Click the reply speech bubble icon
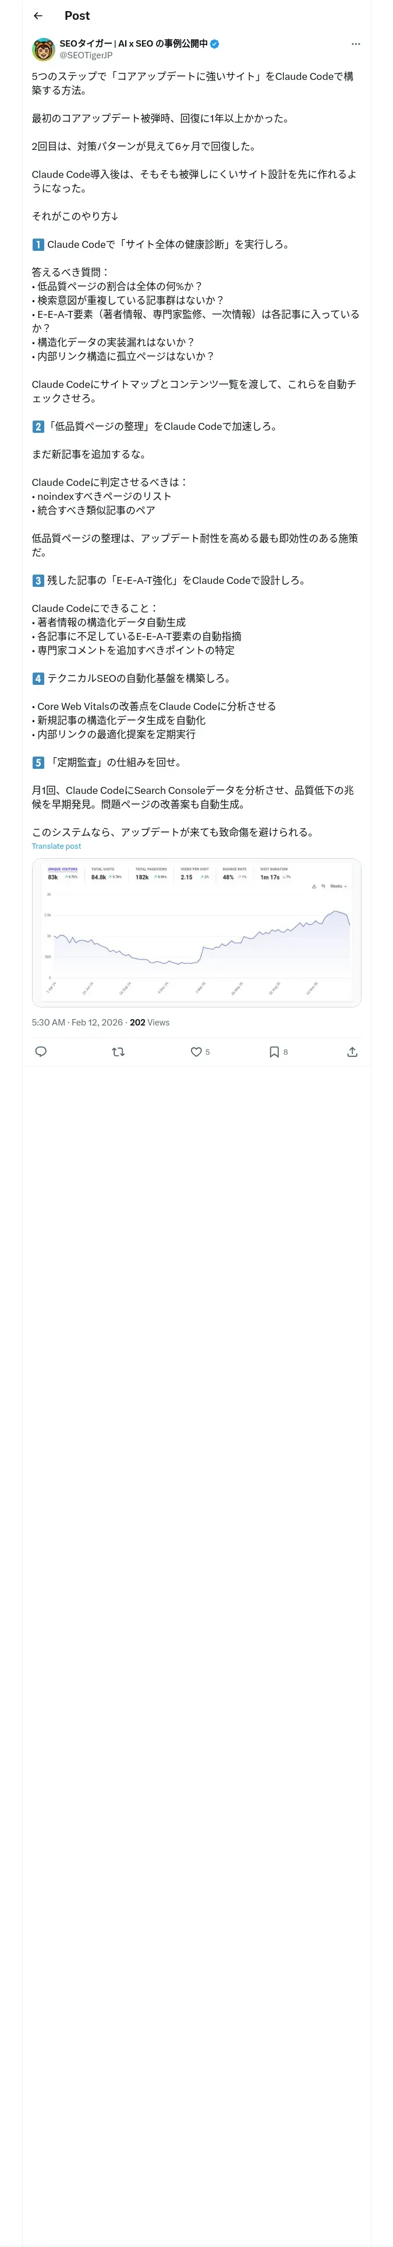Viewport: 393px width, 2247px height. 41,1052
